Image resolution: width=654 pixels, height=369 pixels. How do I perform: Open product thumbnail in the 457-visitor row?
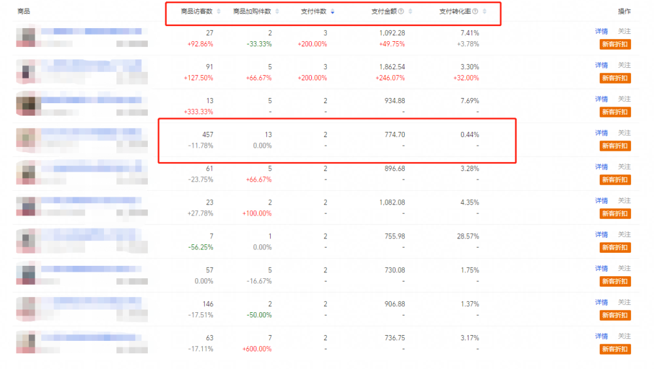(x=28, y=139)
